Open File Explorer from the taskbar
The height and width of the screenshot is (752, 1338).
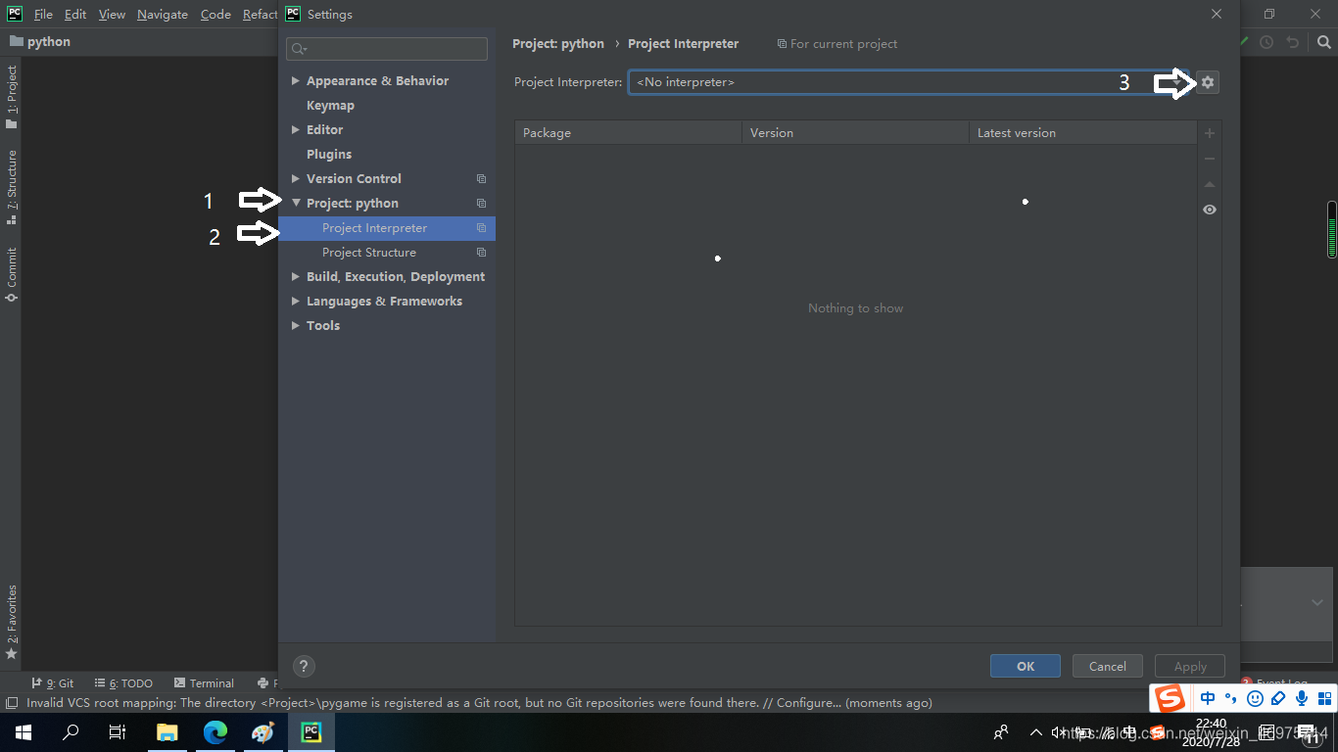(167, 732)
